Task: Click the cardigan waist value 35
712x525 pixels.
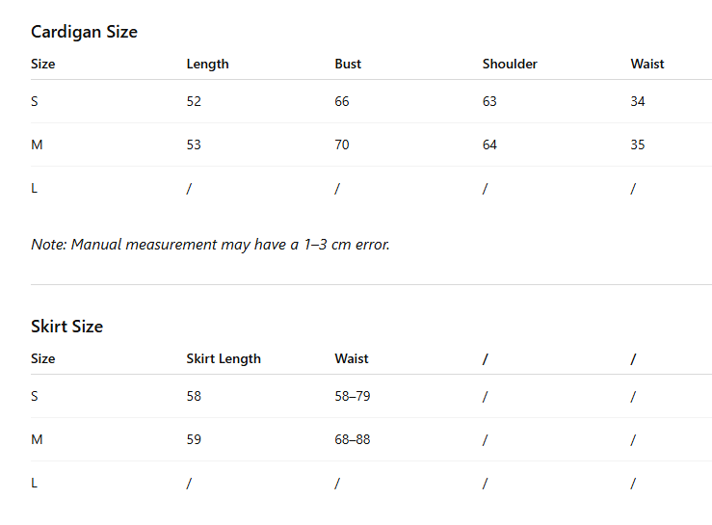Action: 638,144
